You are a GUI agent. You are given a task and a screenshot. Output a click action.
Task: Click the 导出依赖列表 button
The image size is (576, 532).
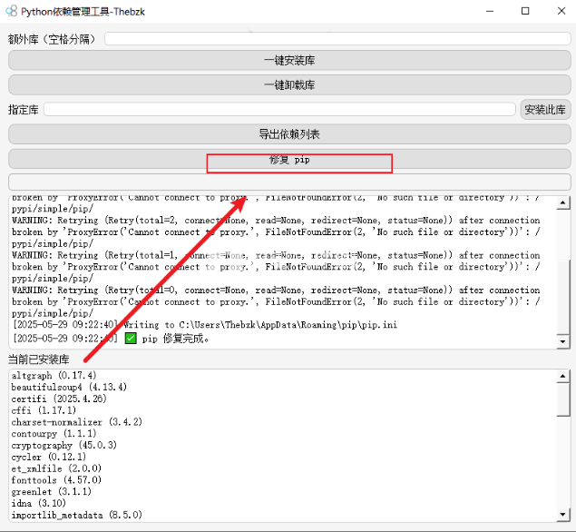[x=289, y=134]
